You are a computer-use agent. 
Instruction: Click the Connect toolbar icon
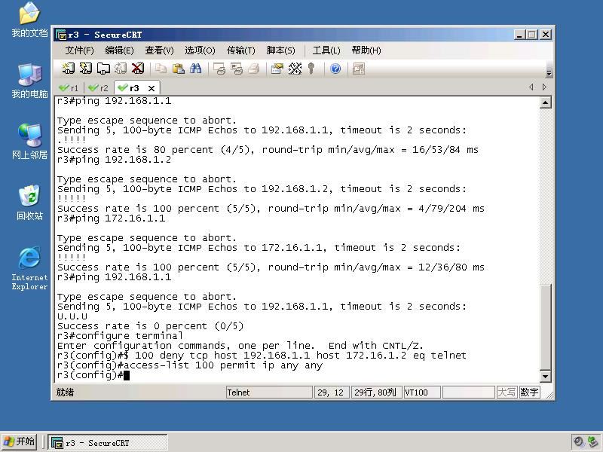coord(69,69)
